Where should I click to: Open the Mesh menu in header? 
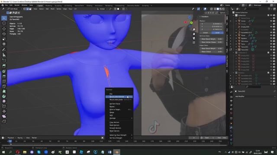pyautogui.click(x=53, y=9)
